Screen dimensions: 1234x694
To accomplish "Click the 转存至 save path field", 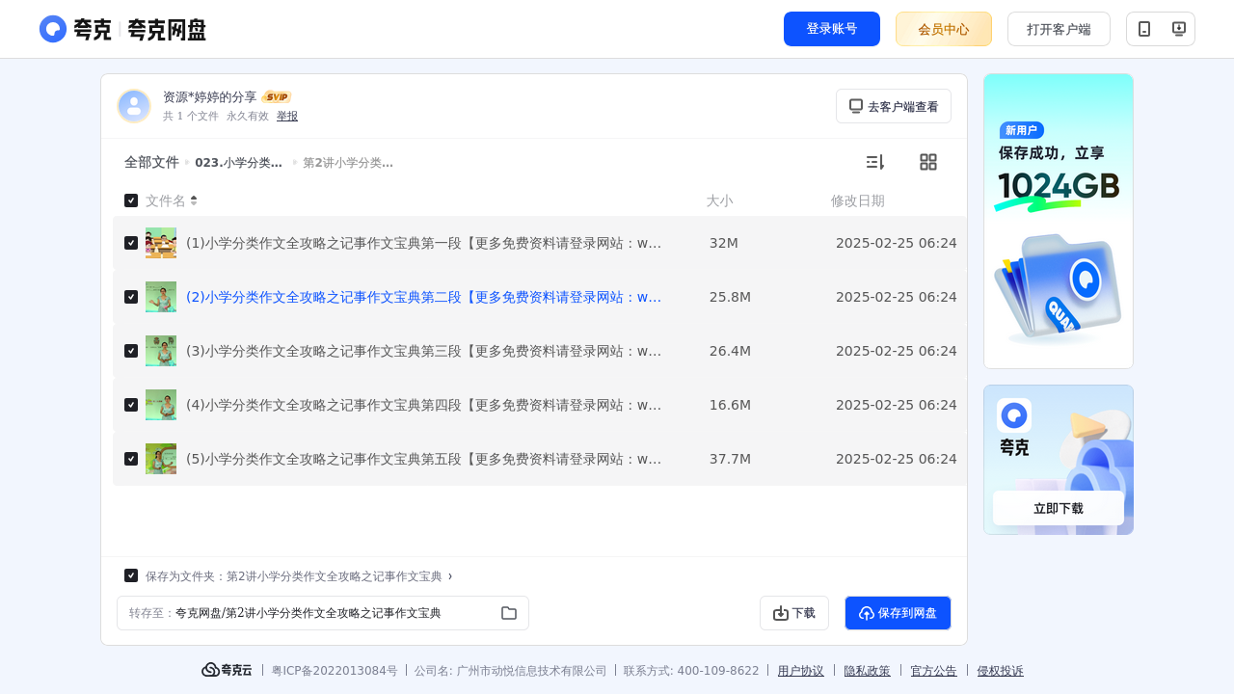I will [x=323, y=613].
